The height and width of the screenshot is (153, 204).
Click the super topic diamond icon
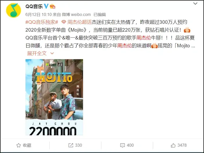tap(64, 22)
